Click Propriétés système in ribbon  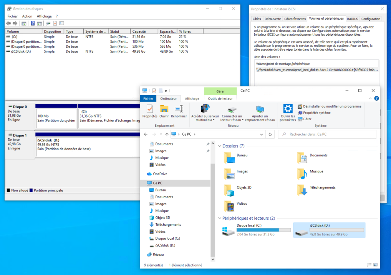point(316,113)
